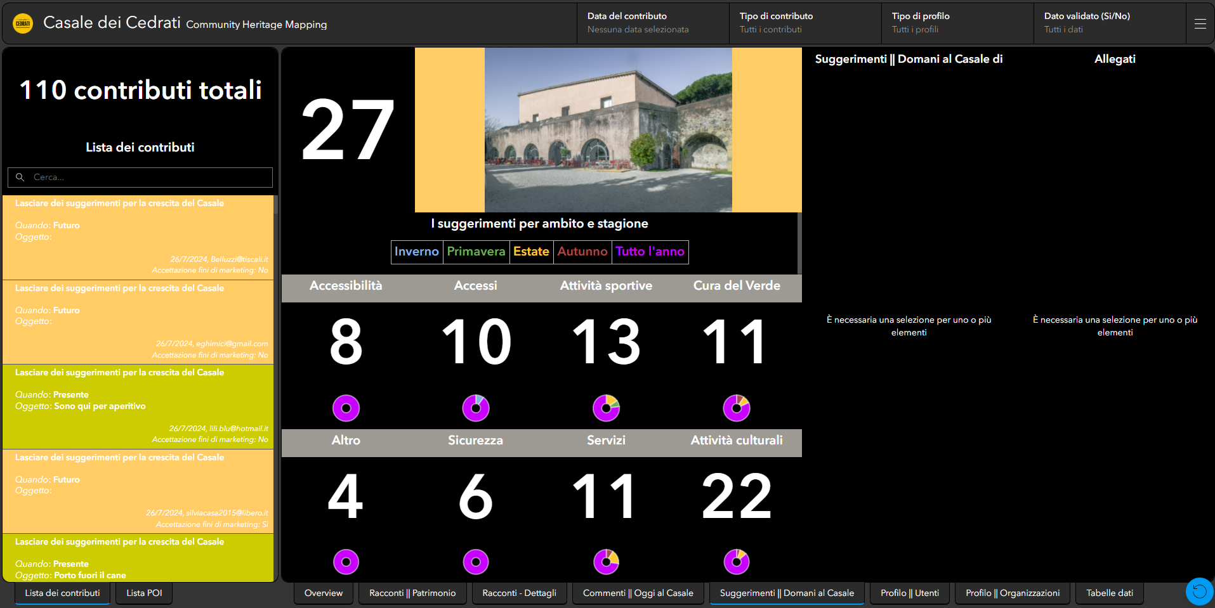Select the Primavera season legend item
The image size is (1215, 608).
tap(476, 252)
